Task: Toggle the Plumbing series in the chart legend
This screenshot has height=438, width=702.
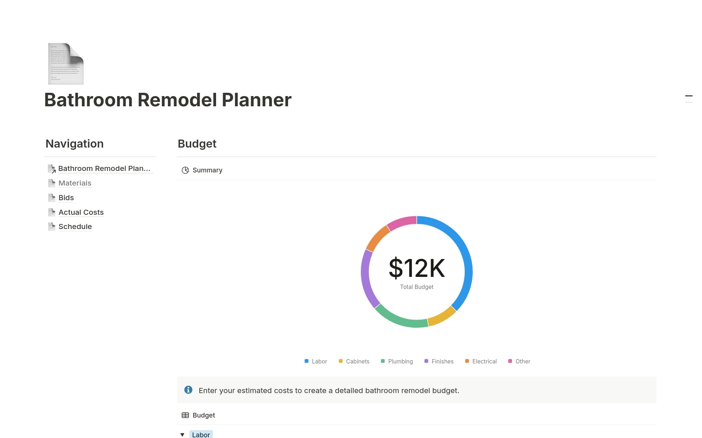Action: [x=397, y=361]
